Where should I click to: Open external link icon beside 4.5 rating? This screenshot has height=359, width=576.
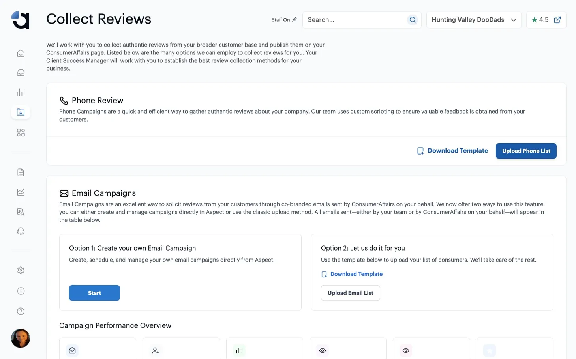coord(557,20)
